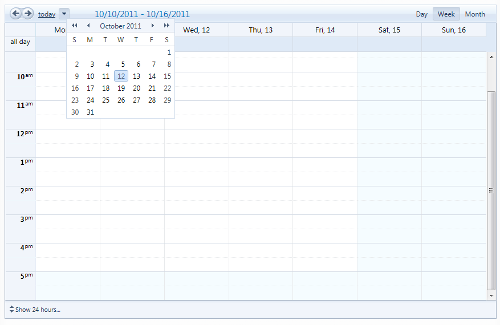Click the today link
Viewport: 500px width, 325px height.
tap(47, 14)
